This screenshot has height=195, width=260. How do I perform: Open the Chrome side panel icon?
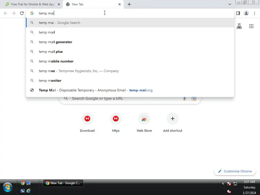click(x=238, y=13)
